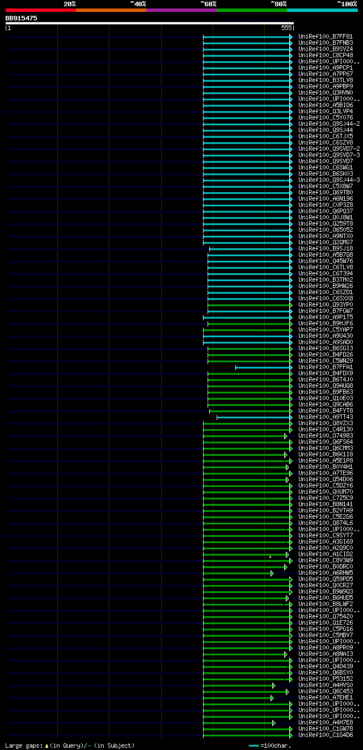363x750 pixels.
Task: Click the UniRef100_Q9SJ44-3 hit label
Action: point(329,180)
